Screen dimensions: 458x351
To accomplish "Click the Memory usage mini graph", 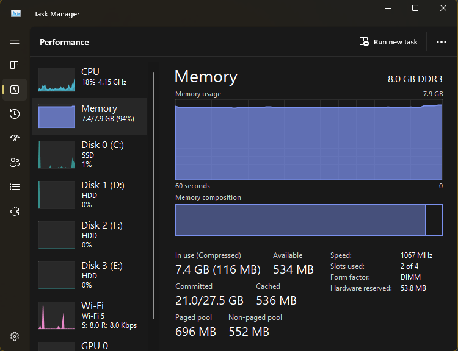I will 57,116.
